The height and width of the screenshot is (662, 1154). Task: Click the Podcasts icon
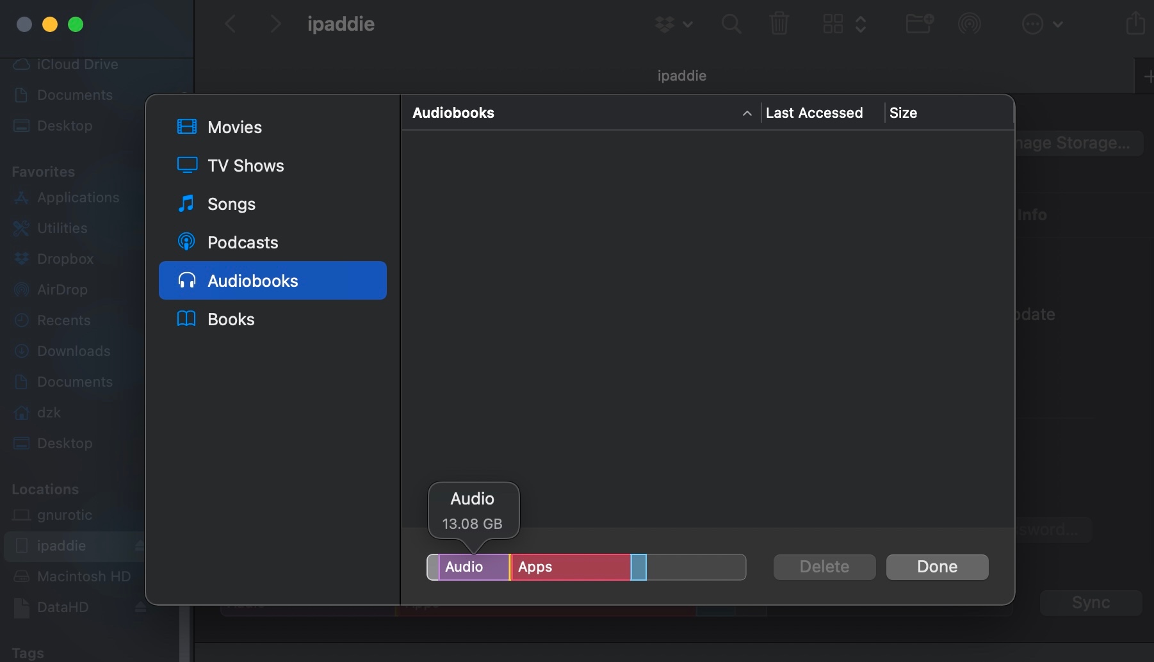pyautogui.click(x=186, y=242)
